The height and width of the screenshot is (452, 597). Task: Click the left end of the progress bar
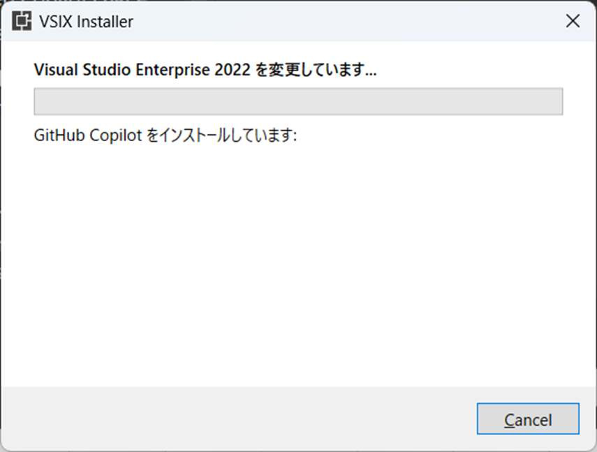(38, 101)
